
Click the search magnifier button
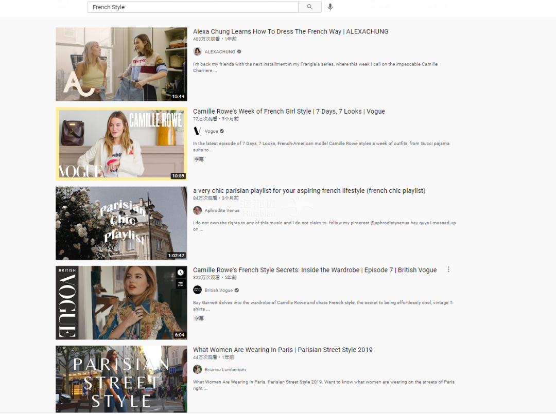tap(309, 7)
